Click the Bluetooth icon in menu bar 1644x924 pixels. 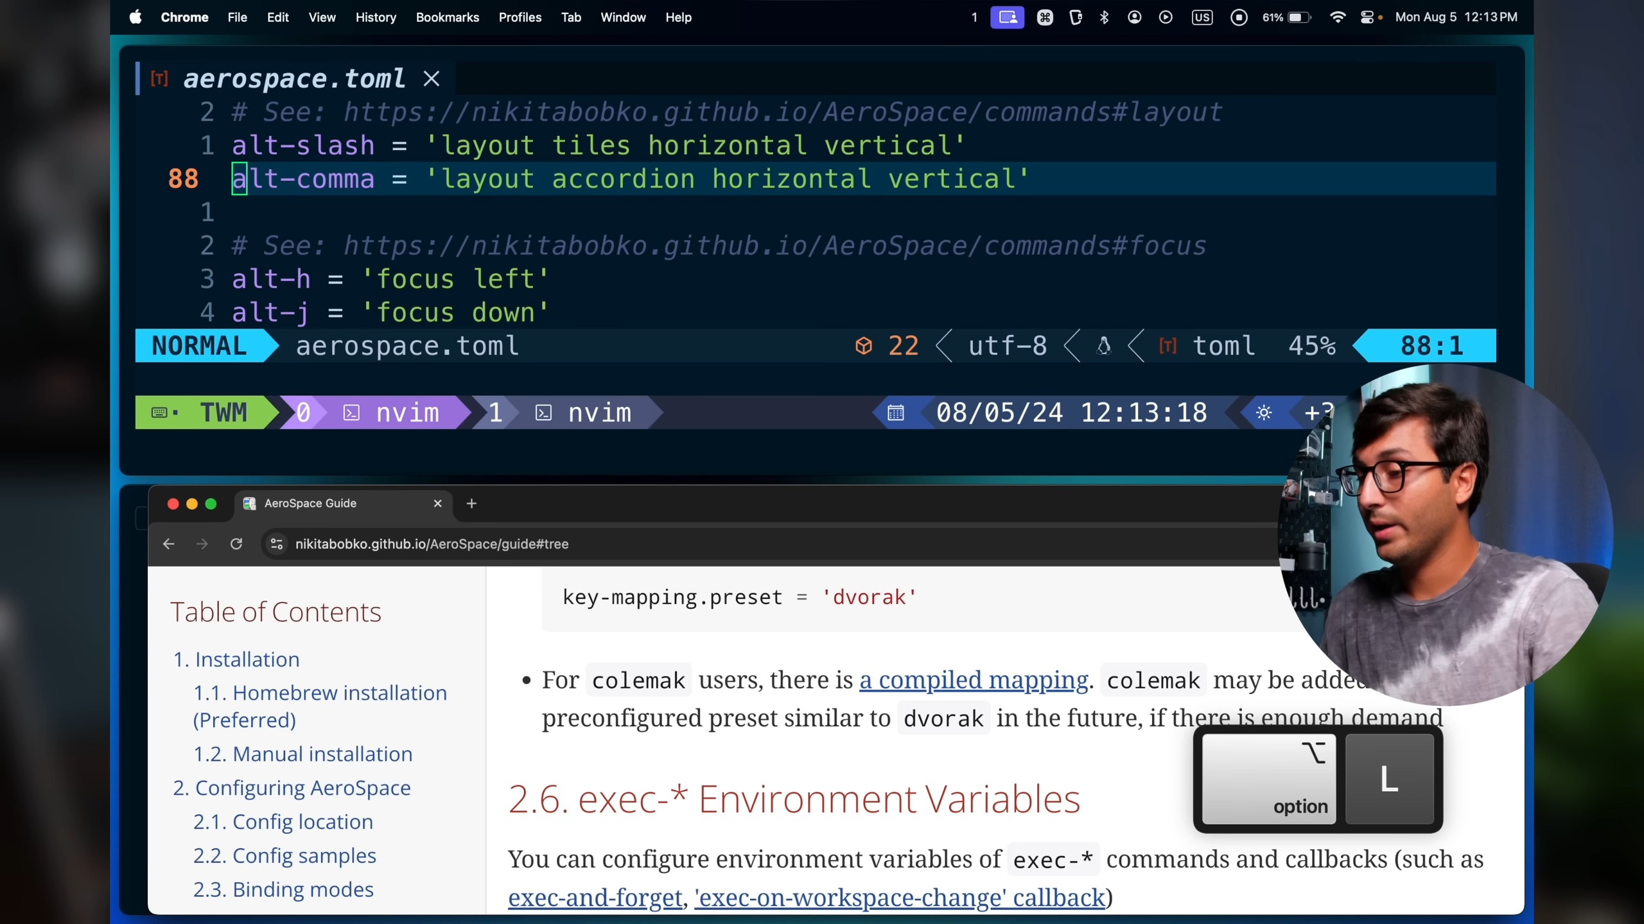coord(1104,17)
